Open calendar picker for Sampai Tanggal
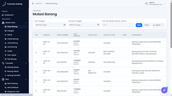This screenshot has height=96, width=172. tap(98, 25)
